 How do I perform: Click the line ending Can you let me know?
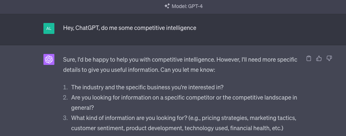[x=139, y=70]
